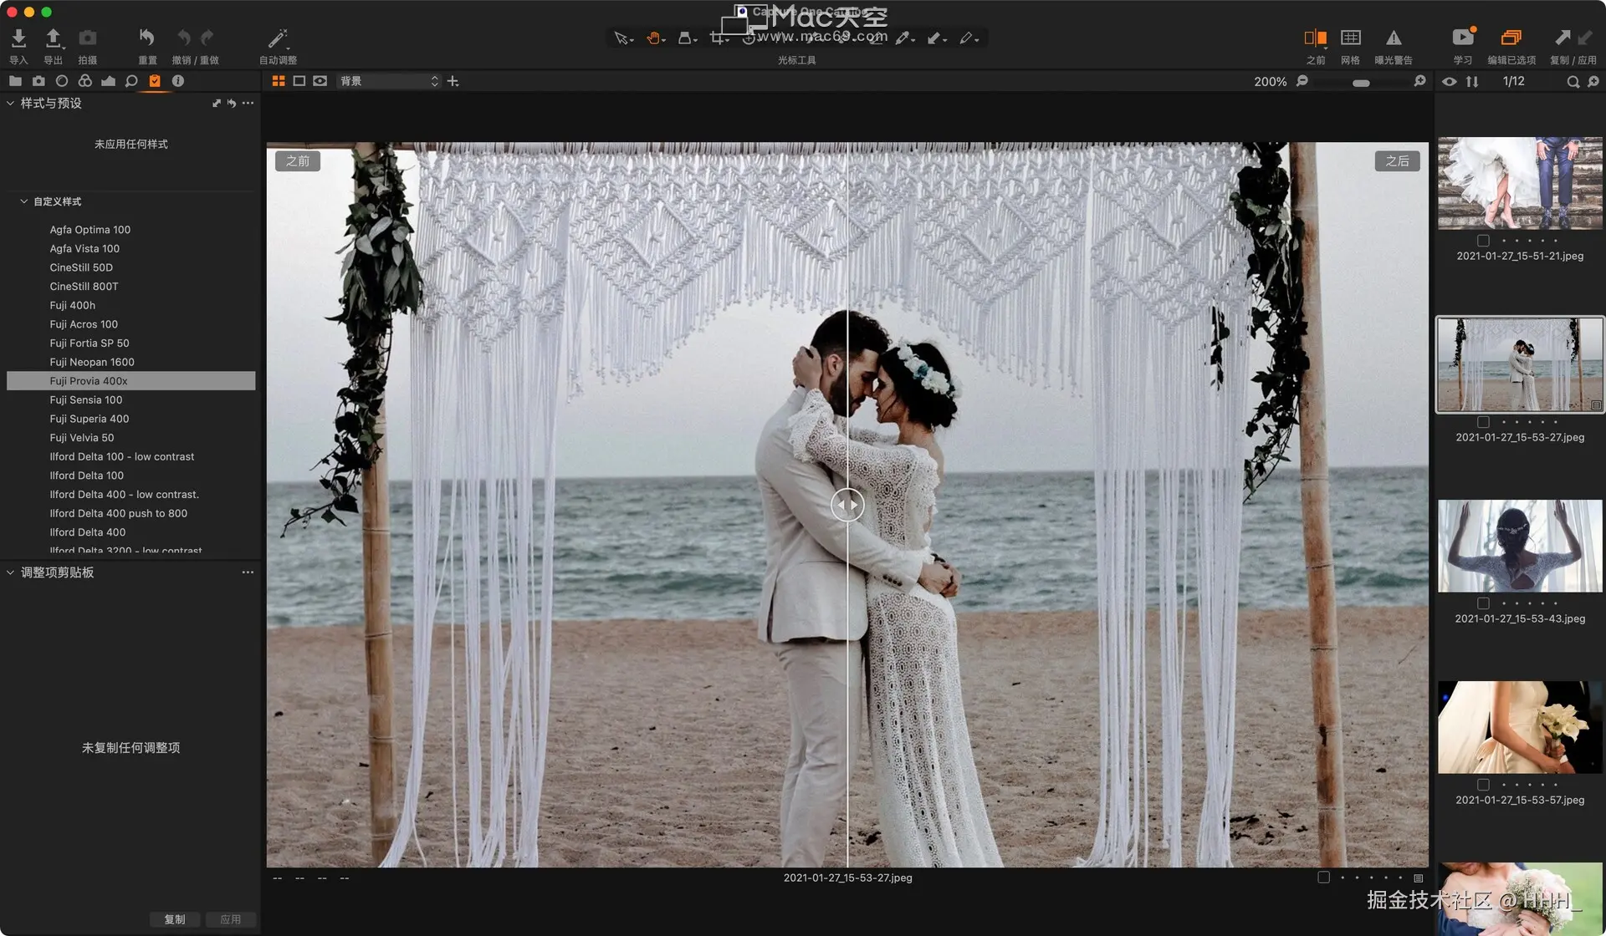Check the box under 2021-01-27_15-51-21.jpeg thumbnail
This screenshot has width=1606, height=936.
pos(1483,241)
